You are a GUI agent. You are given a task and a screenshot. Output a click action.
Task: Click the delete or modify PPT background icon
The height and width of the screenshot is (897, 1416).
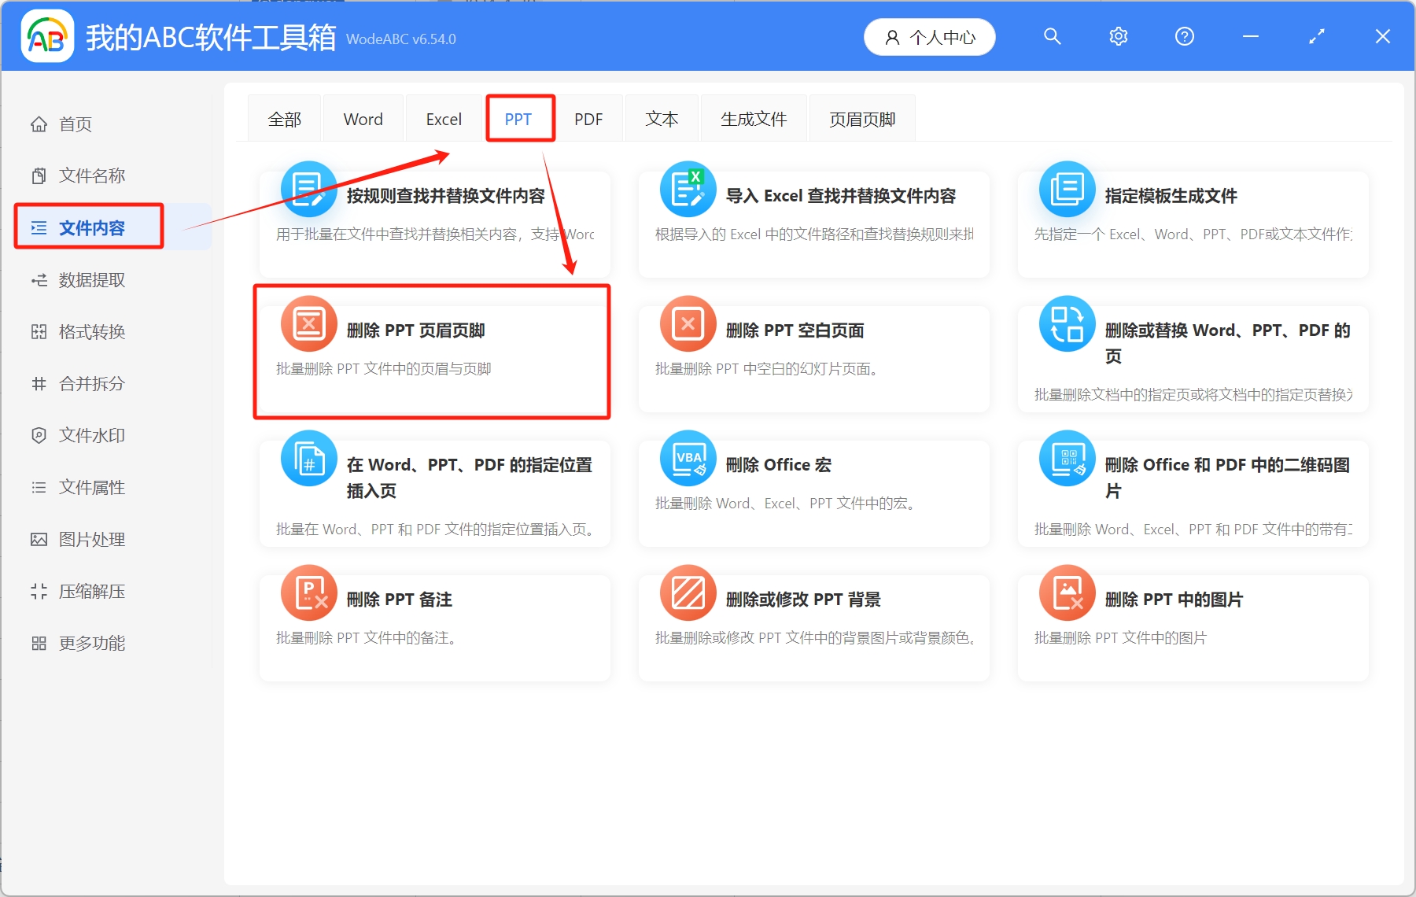coord(688,592)
